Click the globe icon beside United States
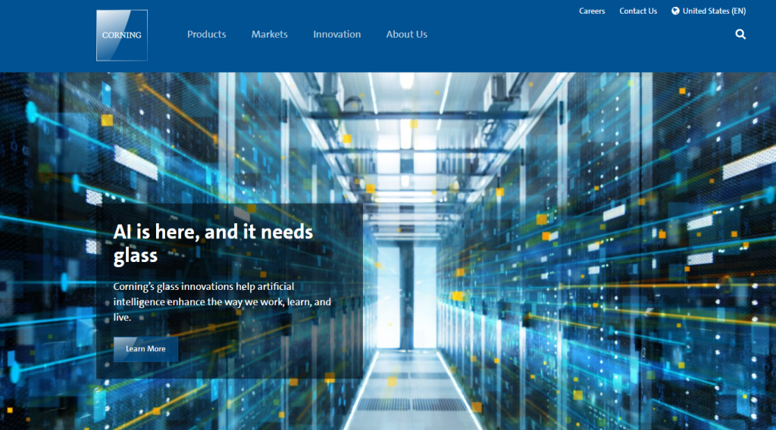 click(x=675, y=11)
